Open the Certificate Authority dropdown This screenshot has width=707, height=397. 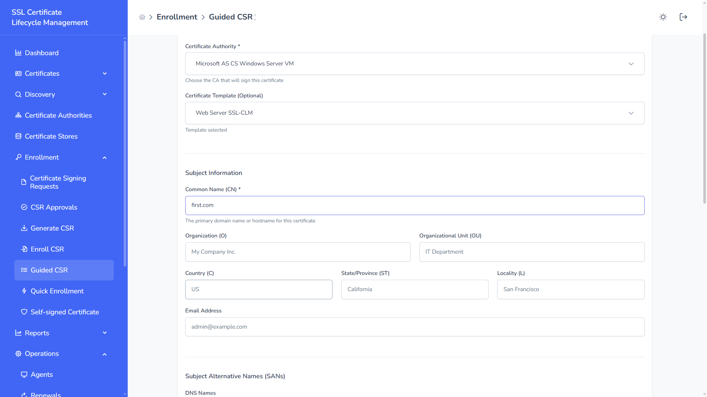pyautogui.click(x=415, y=64)
